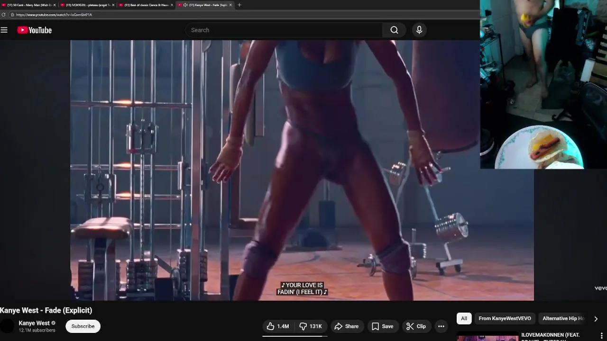View site info padlock icon
Image resolution: width=607 pixels, height=341 pixels.
pos(12,15)
